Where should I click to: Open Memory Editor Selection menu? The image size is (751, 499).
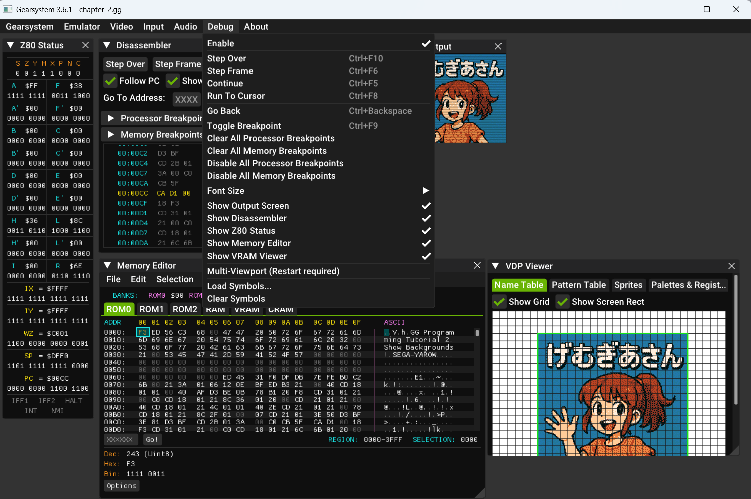[x=175, y=279]
